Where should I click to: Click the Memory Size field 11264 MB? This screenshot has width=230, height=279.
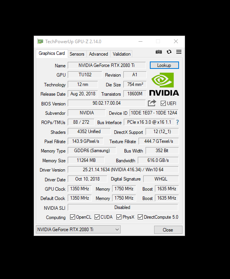click(x=86, y=160)
